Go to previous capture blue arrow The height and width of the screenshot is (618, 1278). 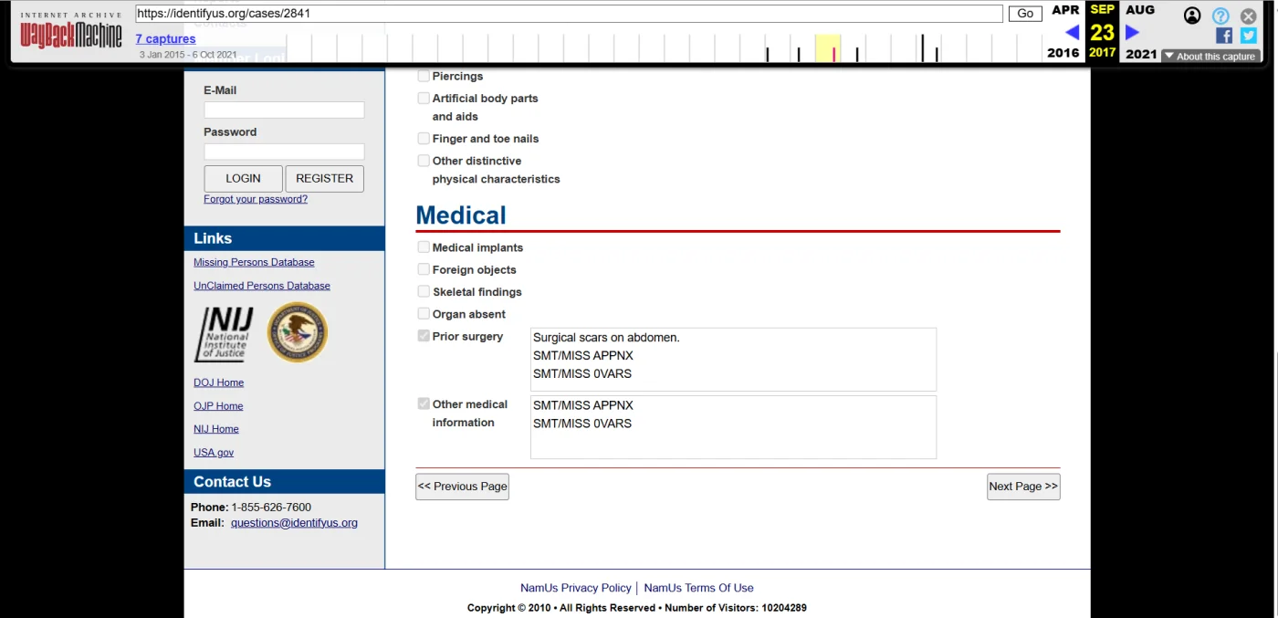(1072, 33)
